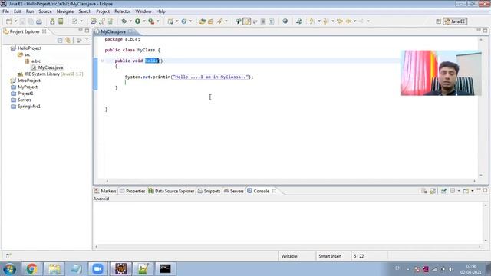Close the MyClass.java editor tab

coord(130,31)
